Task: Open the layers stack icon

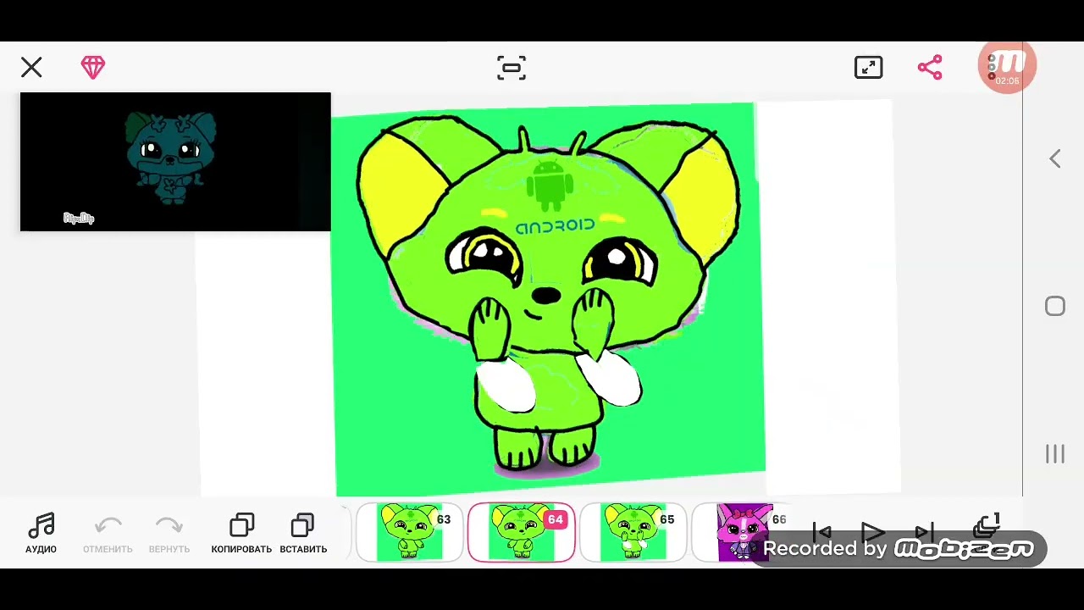Action: tap(987, 527)
